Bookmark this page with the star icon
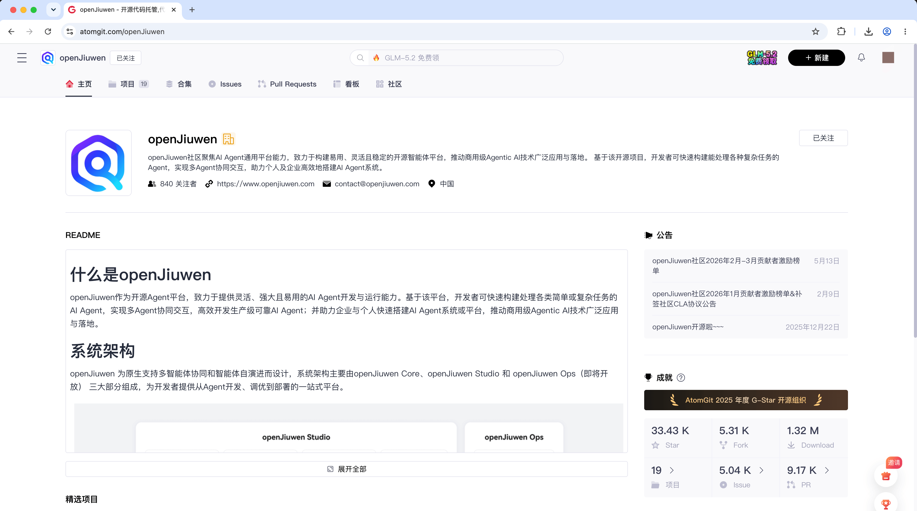Viewport: 917px width, 511px height. click(816, 32)
